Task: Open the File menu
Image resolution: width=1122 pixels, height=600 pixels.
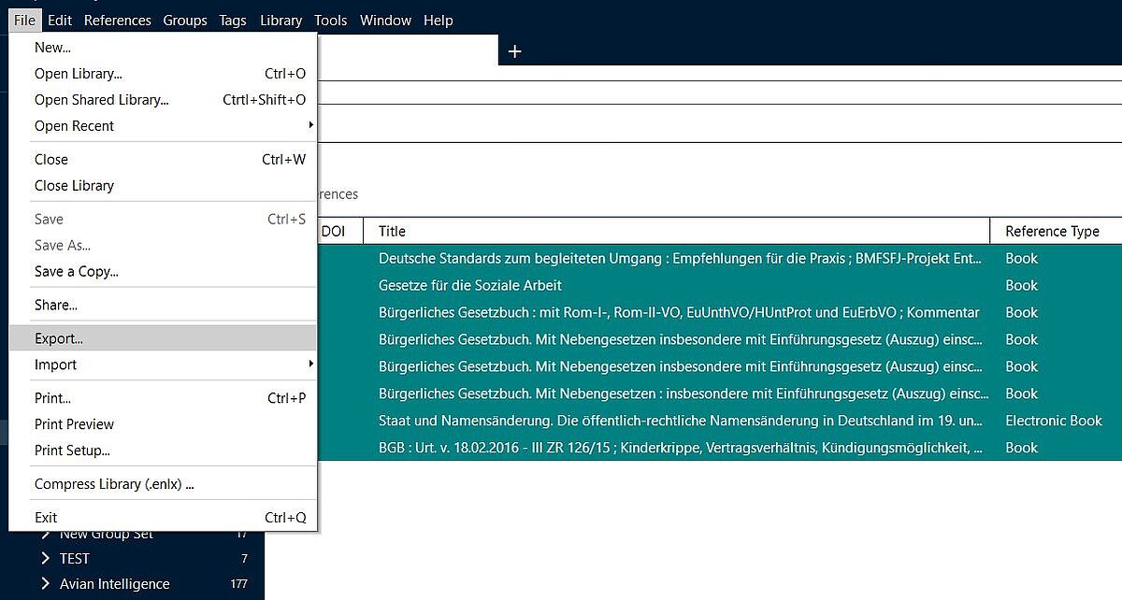Action: coord(24,20)
